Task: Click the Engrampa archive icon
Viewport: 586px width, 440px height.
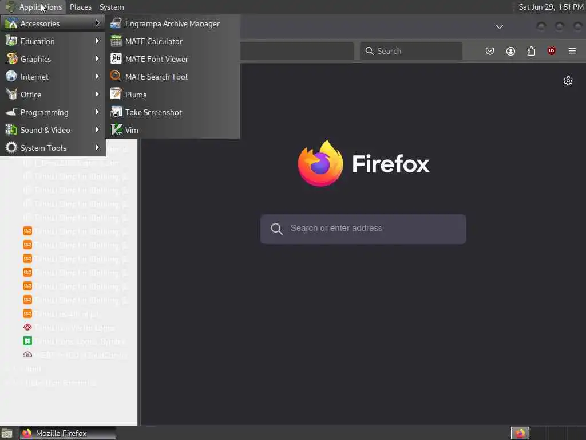Action: pos(116,23)
